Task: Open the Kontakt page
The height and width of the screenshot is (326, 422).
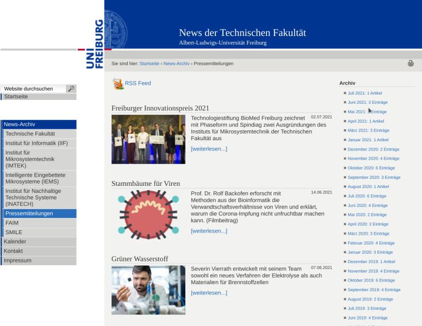Action: [x=14, y=251]
